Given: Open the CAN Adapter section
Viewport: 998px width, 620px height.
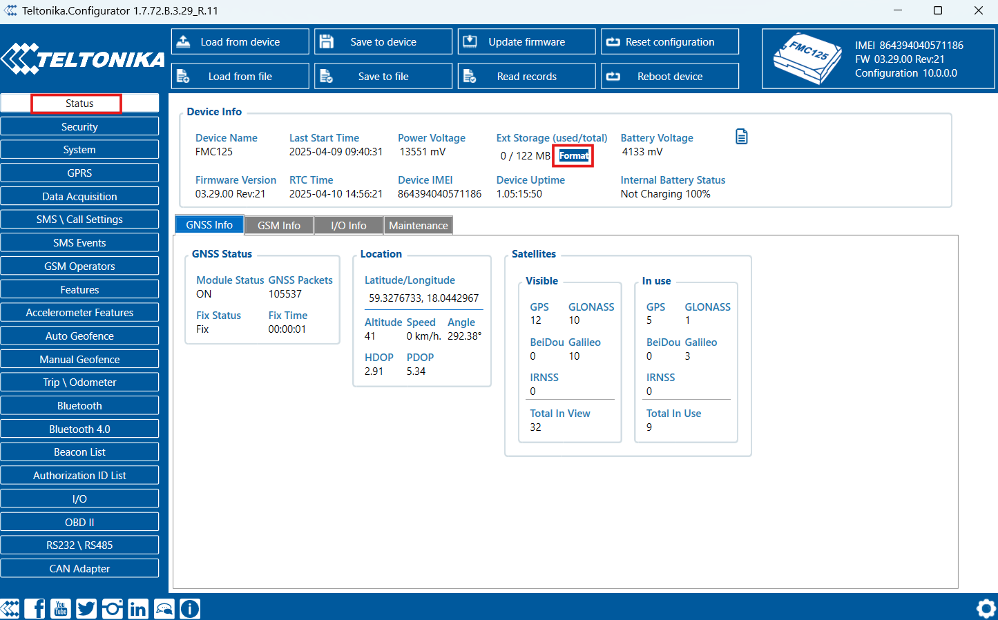Looking at the screenshot, I should (79, 569).
